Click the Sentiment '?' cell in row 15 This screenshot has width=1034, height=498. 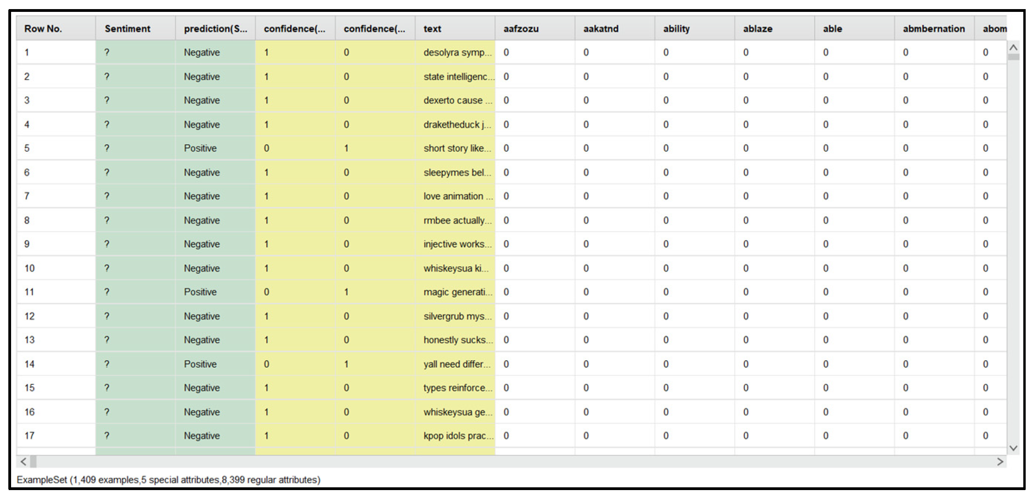pyautogui.click(x=135, y=388)
